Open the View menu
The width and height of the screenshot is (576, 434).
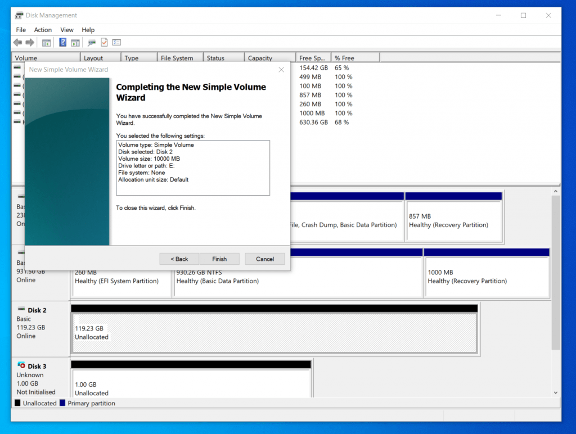66,30
